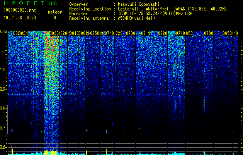Click the meteor count value 9

coord(55,18)
